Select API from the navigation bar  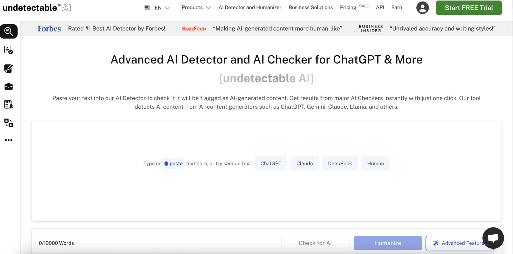[380, 7]
